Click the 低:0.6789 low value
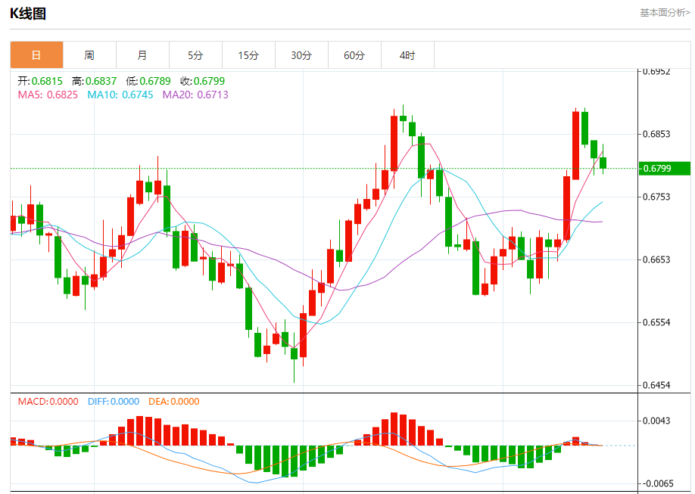 (148, 81)
